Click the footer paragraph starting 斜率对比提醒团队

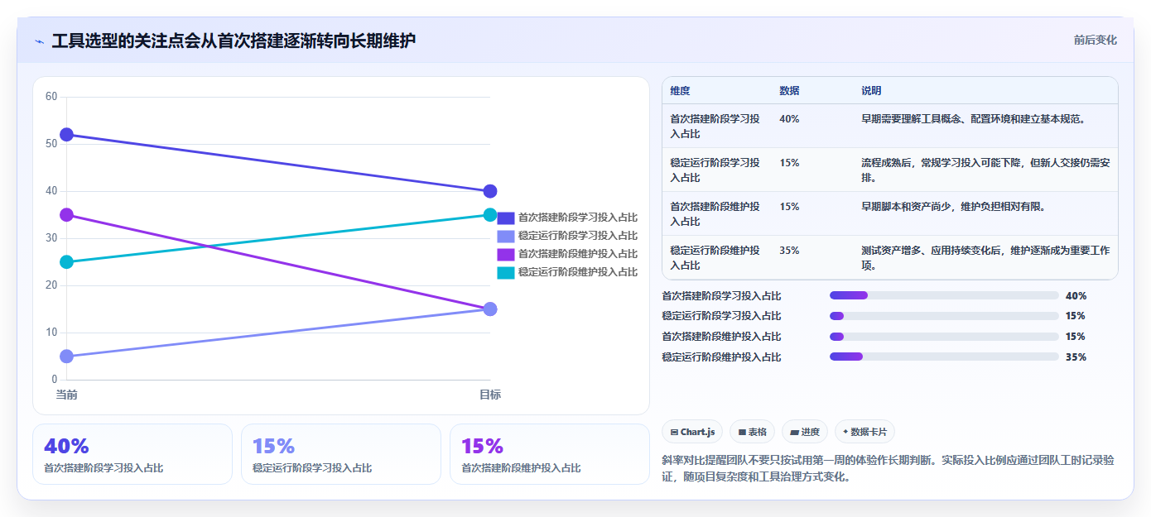pyautogui.click(x=889, y=468)
